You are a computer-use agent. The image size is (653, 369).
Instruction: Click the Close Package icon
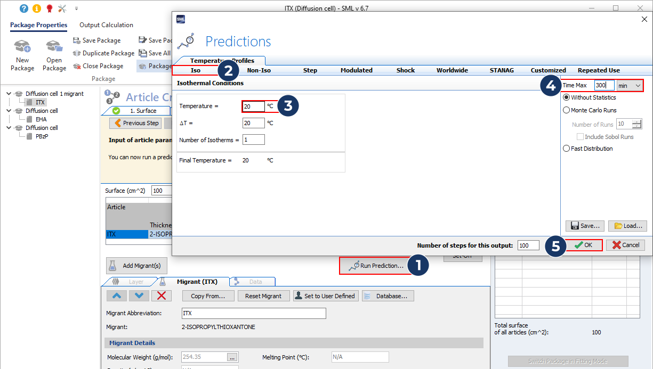coord(76,66)
